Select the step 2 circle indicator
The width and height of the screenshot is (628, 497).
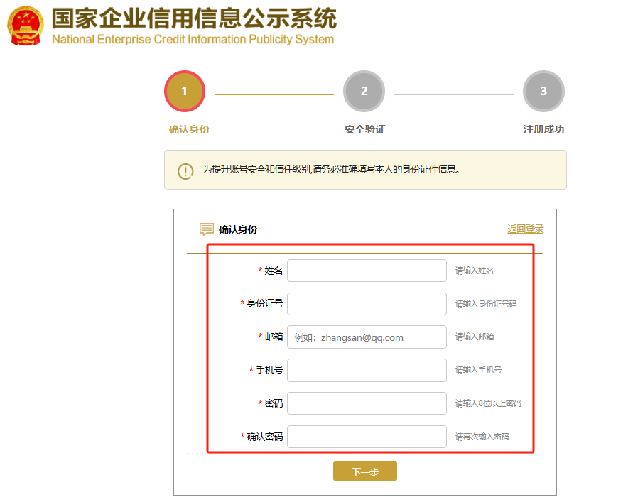(364, 92)
